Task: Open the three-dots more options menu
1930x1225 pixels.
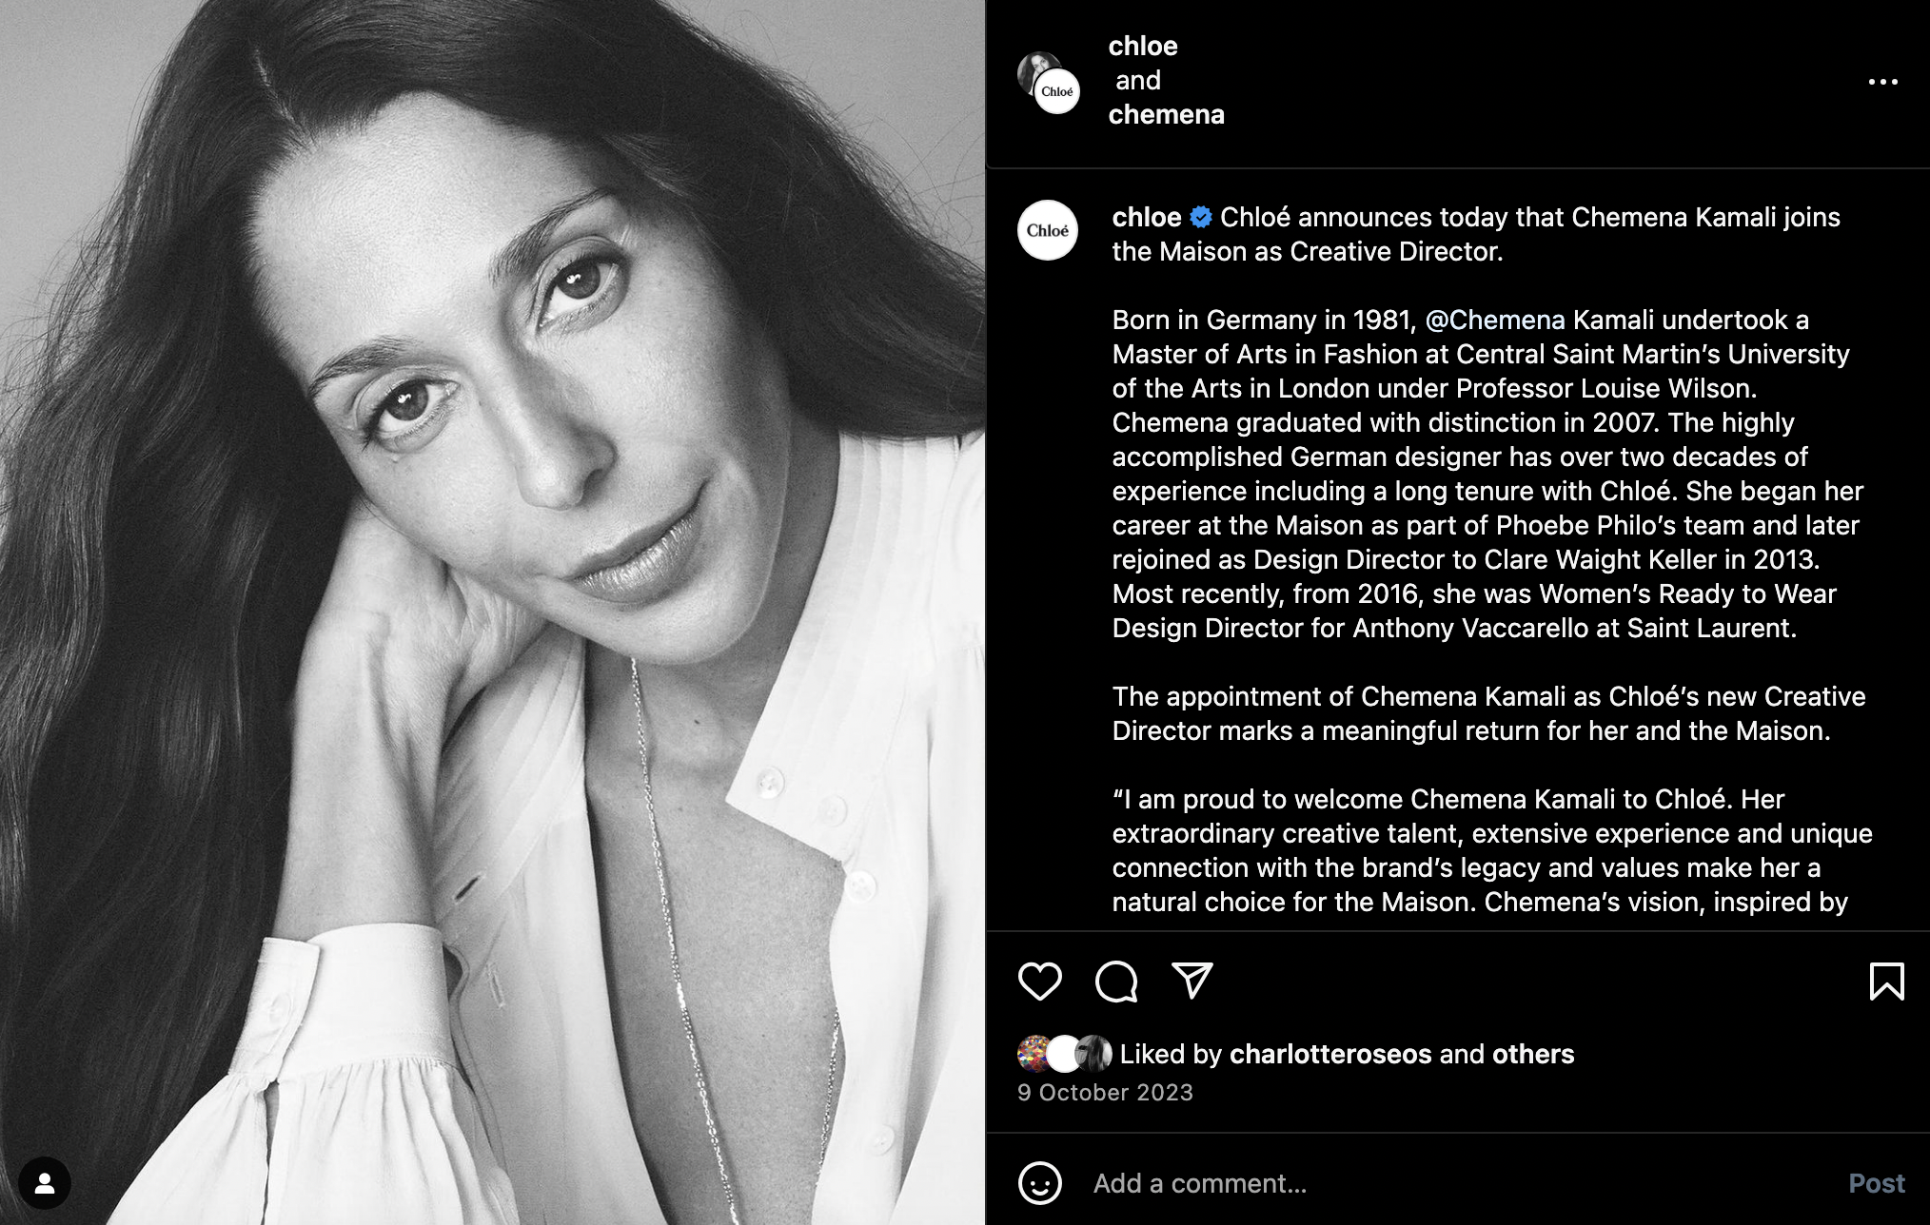Action: pos(1882,82)
